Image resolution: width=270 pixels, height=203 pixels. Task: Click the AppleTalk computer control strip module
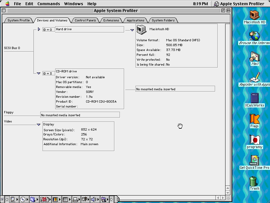pyautogui.click(x=14, y=199)
